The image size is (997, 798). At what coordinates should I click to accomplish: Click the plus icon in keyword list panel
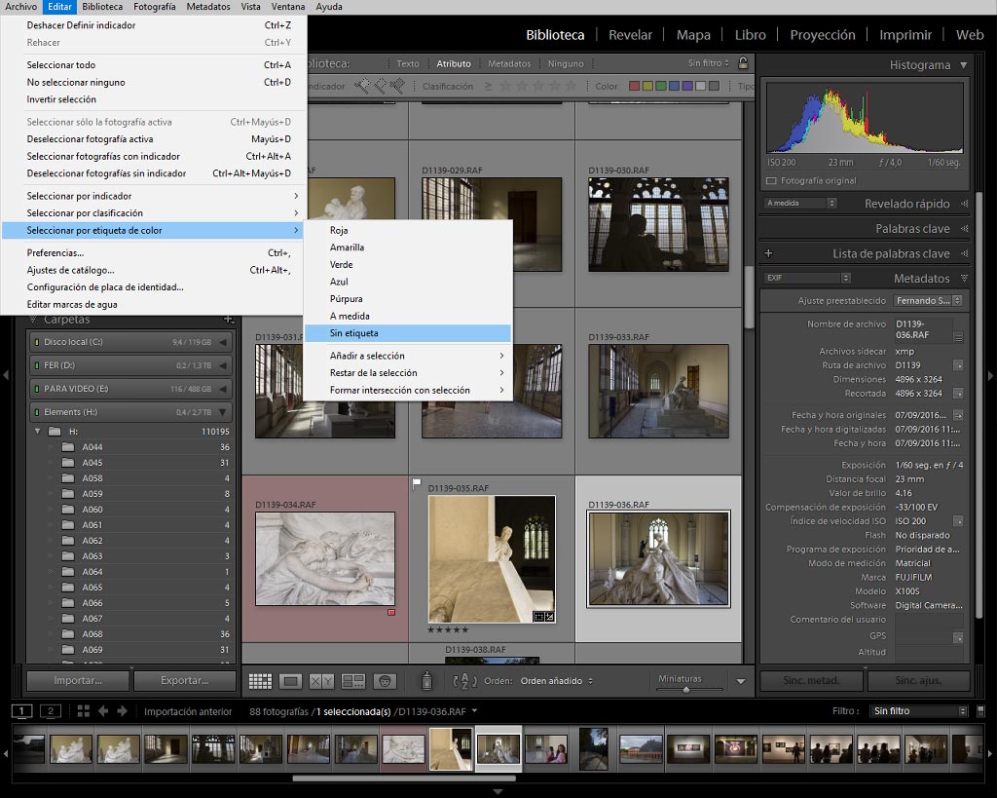[x=768, y=253]
